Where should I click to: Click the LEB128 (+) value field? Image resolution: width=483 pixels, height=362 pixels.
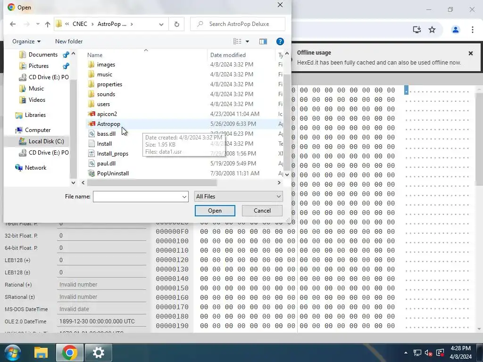tap(101, 260)
